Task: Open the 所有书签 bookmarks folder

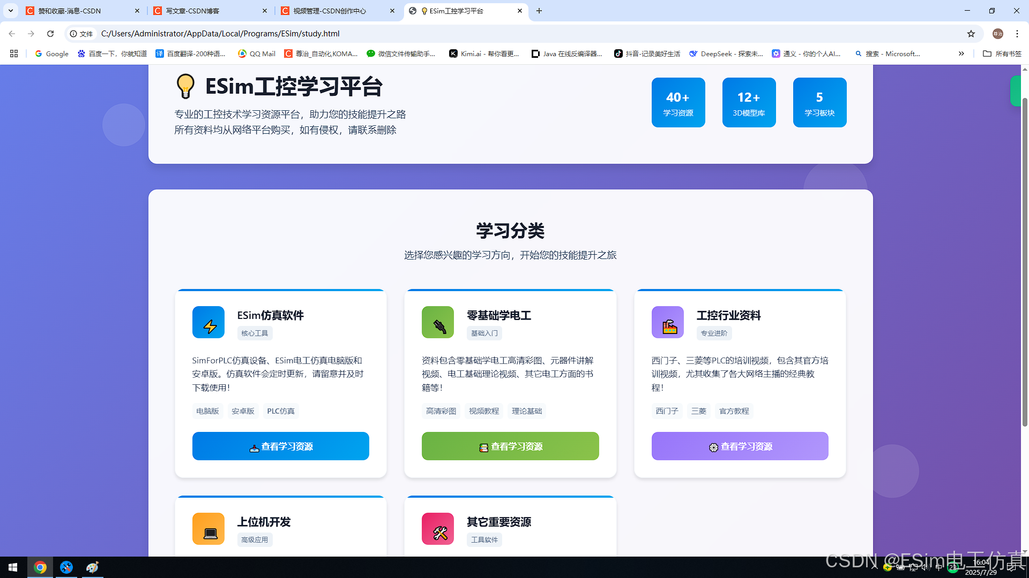Action: (1002, 54)
